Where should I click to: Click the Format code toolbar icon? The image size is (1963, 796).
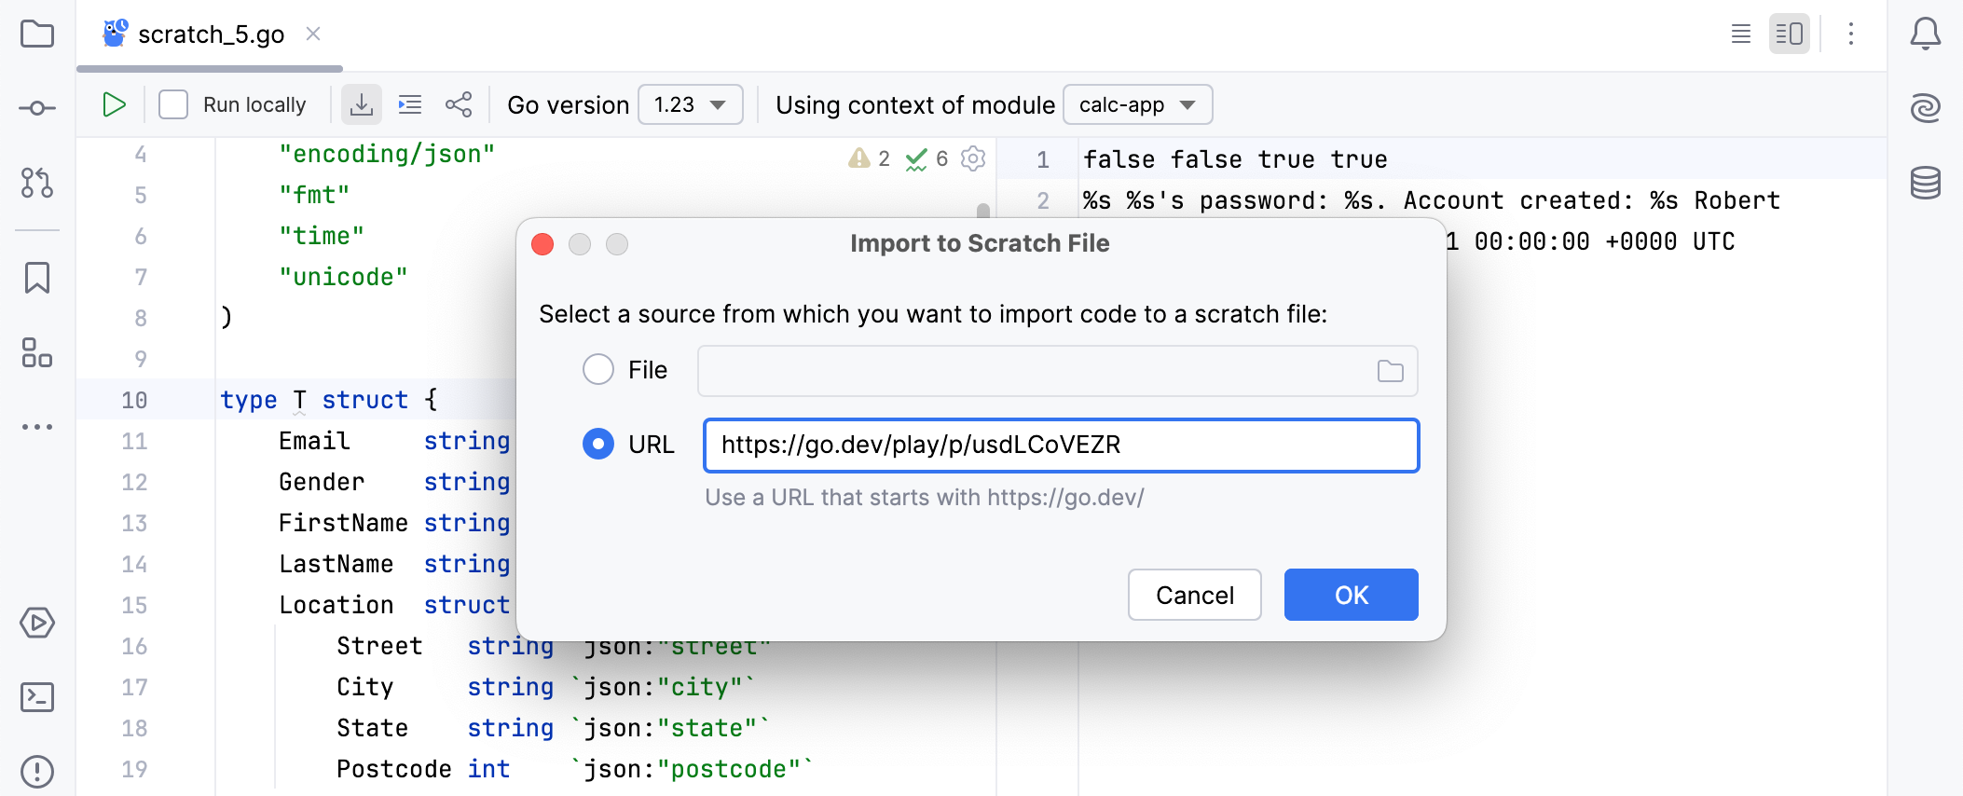(410, 104)
